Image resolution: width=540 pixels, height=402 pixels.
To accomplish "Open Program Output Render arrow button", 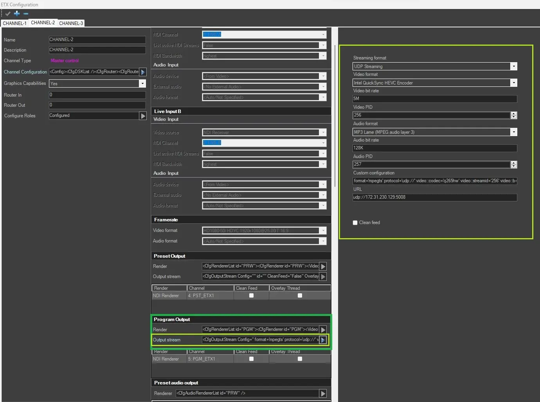I will point(323,330).
